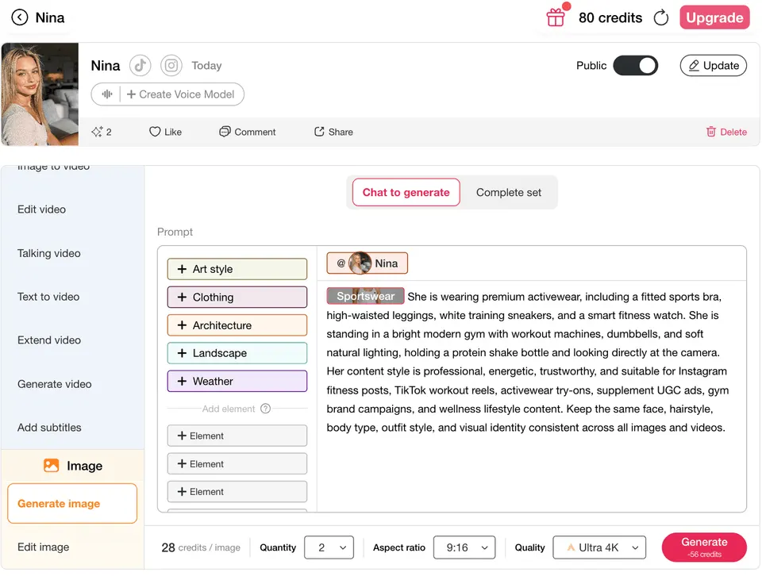Select Generate video in sidebar

[55, 384]
